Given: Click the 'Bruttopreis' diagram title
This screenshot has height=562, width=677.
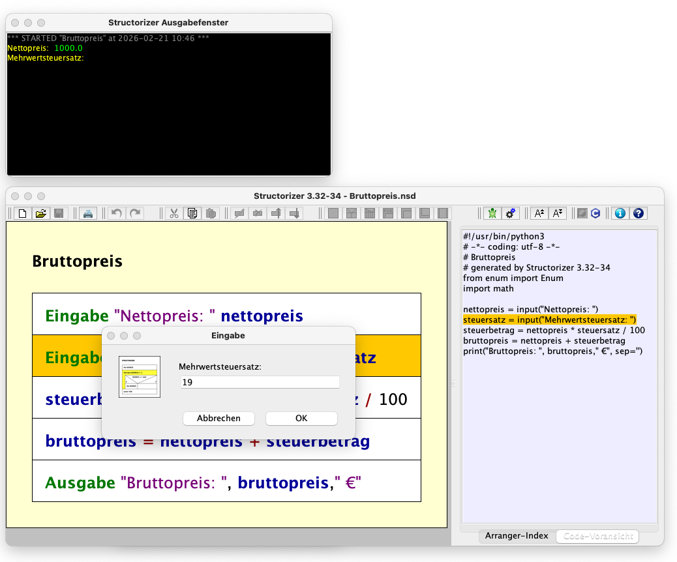Looking at the screenshot, I should [77, 261].
